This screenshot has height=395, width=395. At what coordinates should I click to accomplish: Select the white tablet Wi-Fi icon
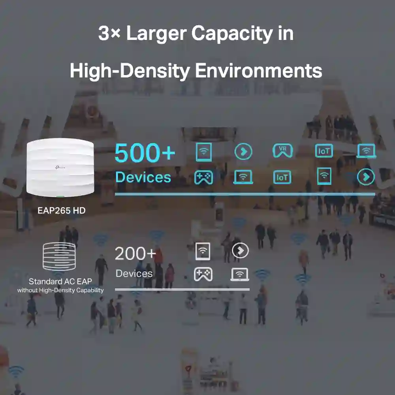point(203,251)
